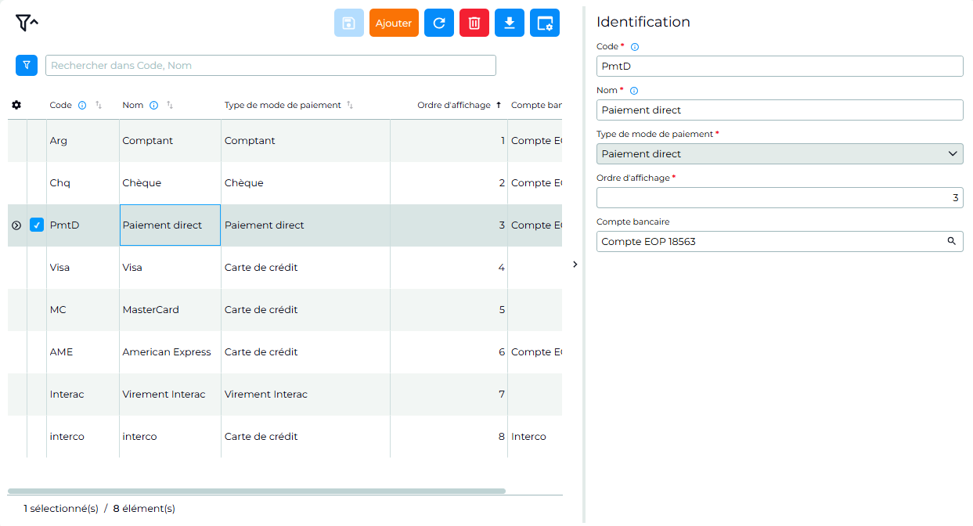The width and height of the screenshot is (973, 526).
Task: Click the Compte bancaire field text
Action: [x=648, y=242]
